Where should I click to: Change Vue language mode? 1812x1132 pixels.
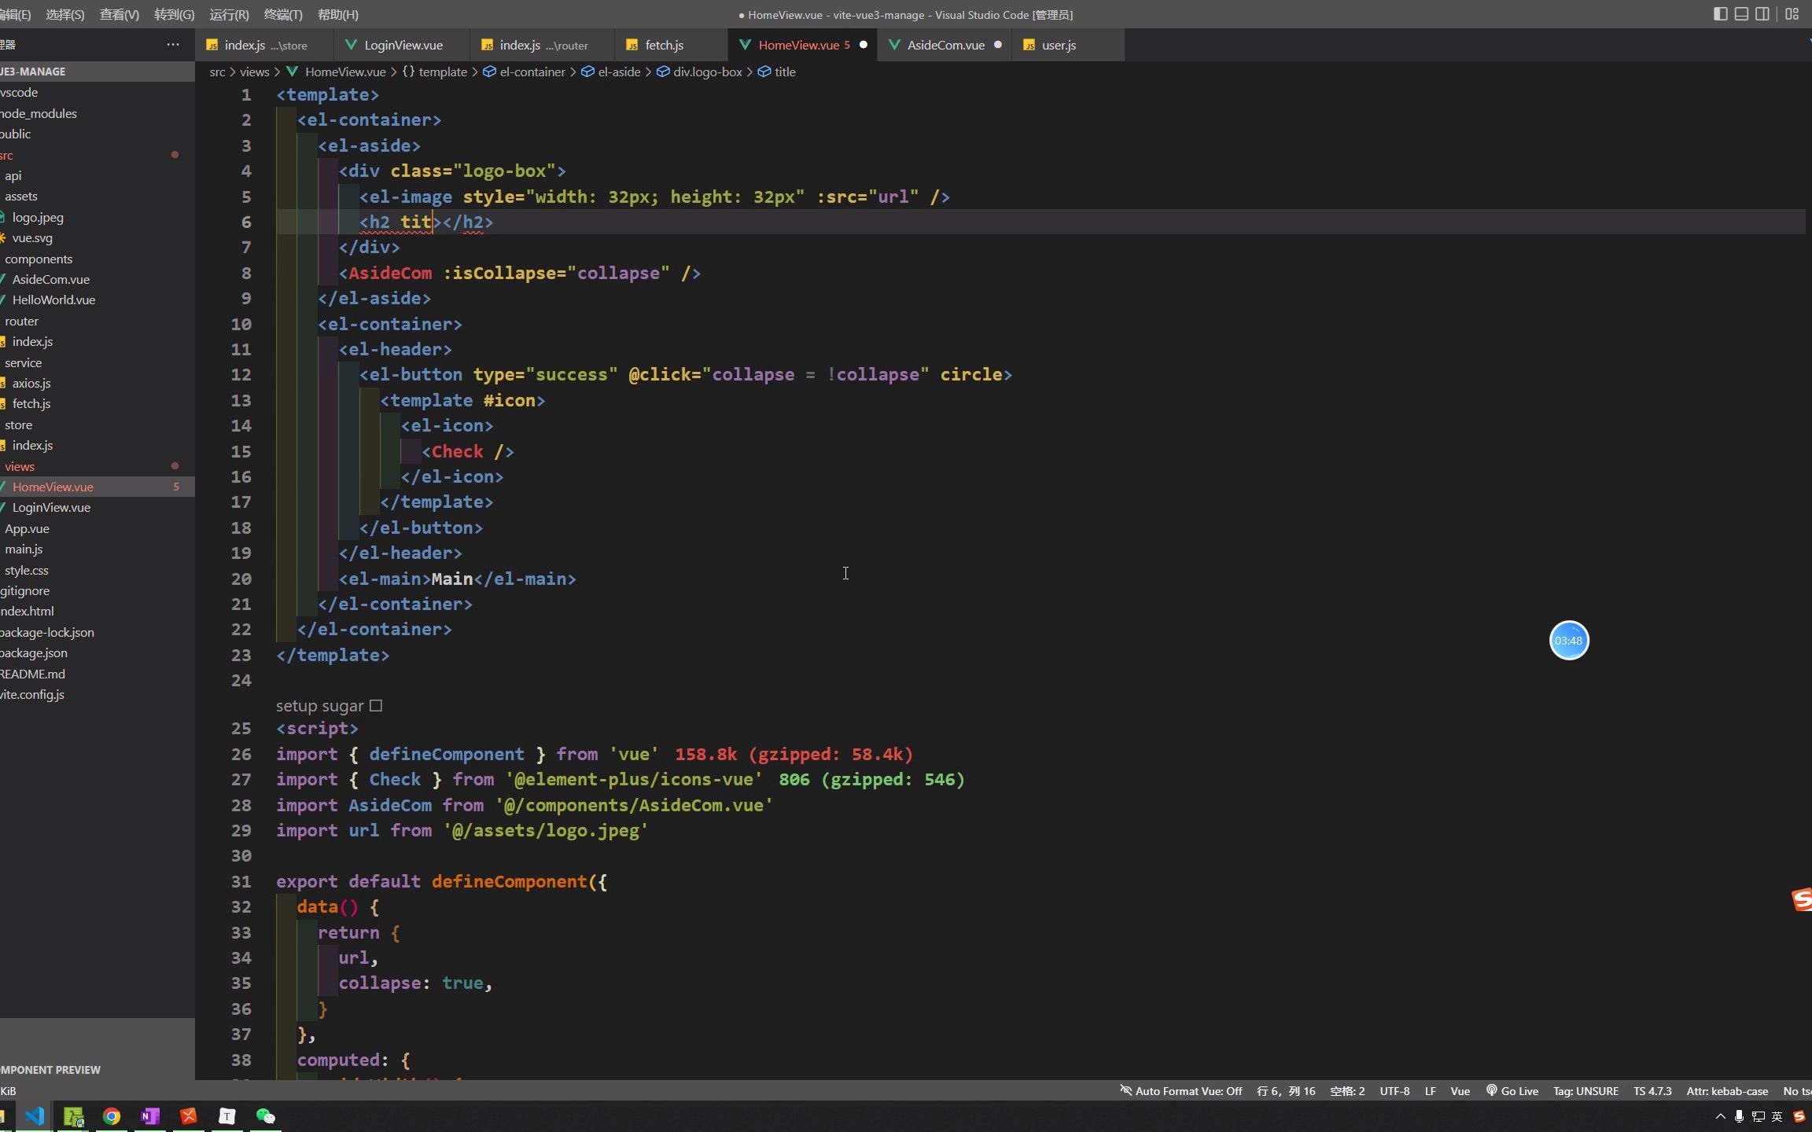point(1460,1091)
